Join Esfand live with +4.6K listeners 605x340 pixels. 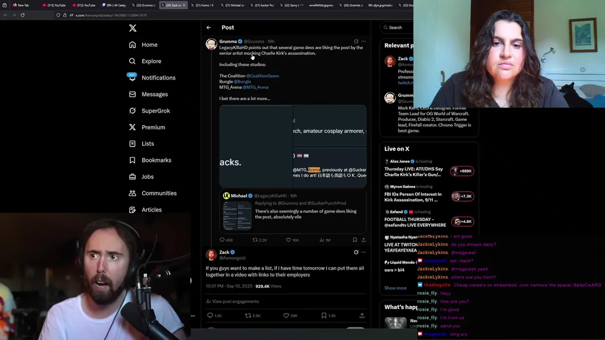pyautogui.click(x=462, y=221)
